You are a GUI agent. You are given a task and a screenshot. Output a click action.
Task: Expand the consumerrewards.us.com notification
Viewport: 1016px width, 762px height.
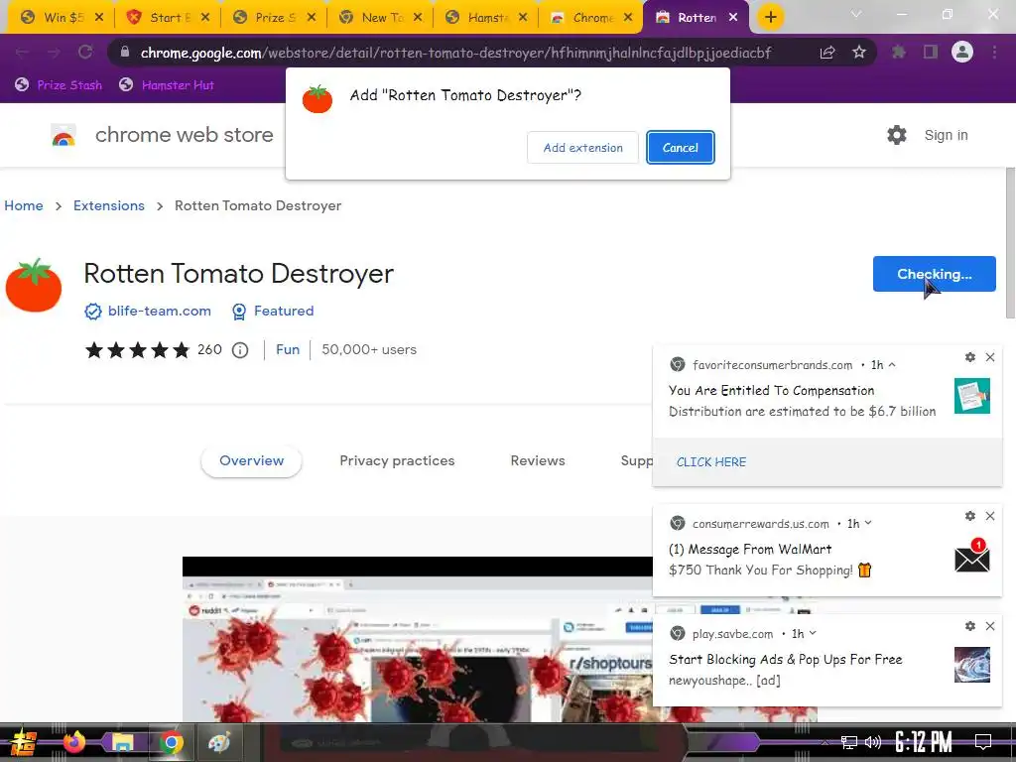click(x=868, y=523)
